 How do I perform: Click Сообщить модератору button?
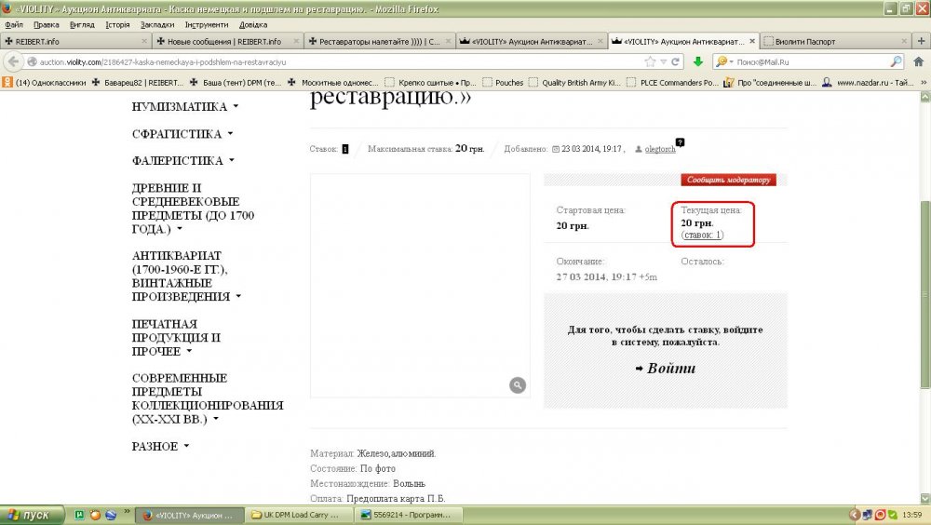click(729, 180)
